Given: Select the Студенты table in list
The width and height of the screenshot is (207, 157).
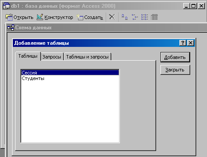Looking at the screenshot, I should (70, 78).
